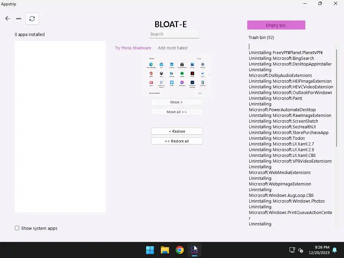344x258 pixels.
Task: Refresh the installed apps list
Action: [x=32, y=19]
